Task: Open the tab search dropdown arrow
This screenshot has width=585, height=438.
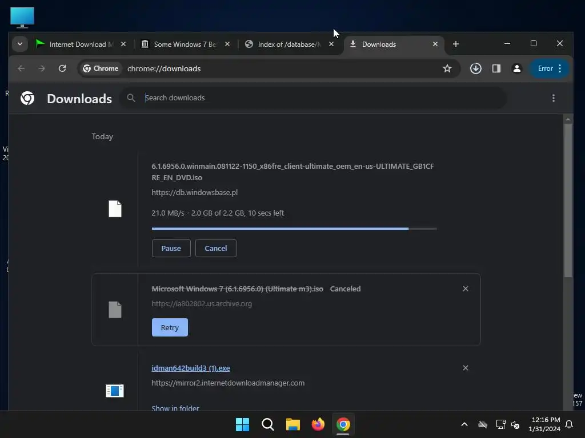Action: pos(20,44)
